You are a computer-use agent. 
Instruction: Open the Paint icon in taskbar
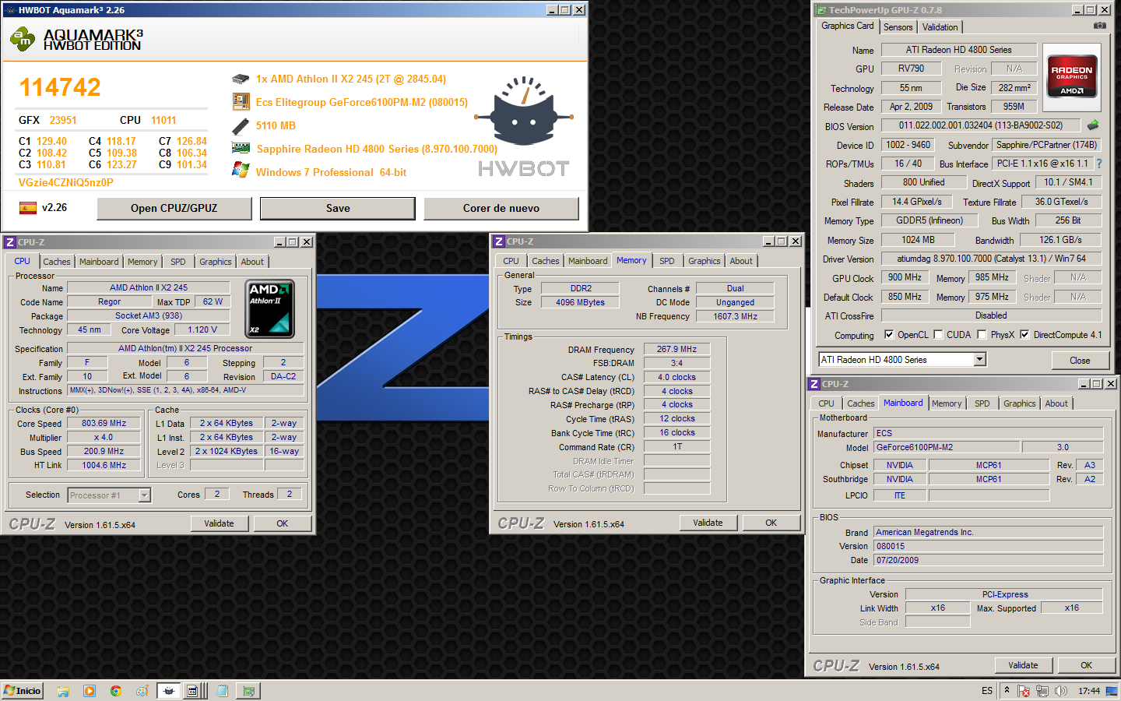point(142,691)
